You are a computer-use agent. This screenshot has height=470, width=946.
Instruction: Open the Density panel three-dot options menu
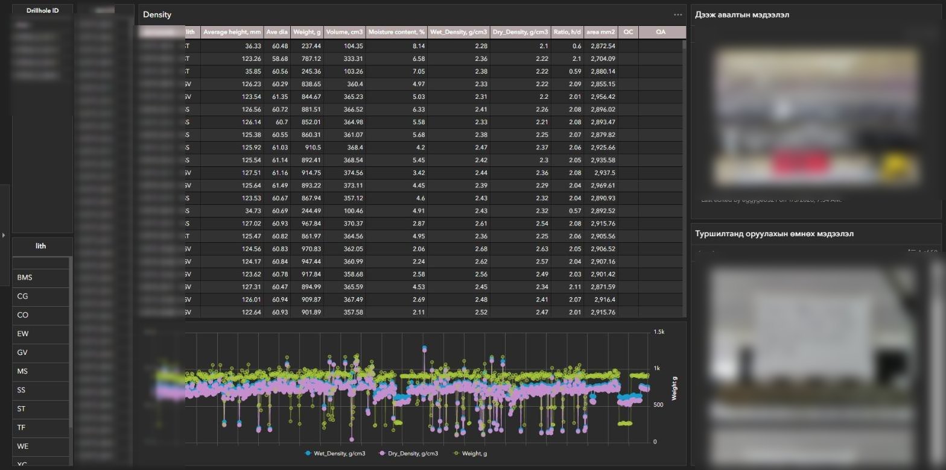[678, 14]
